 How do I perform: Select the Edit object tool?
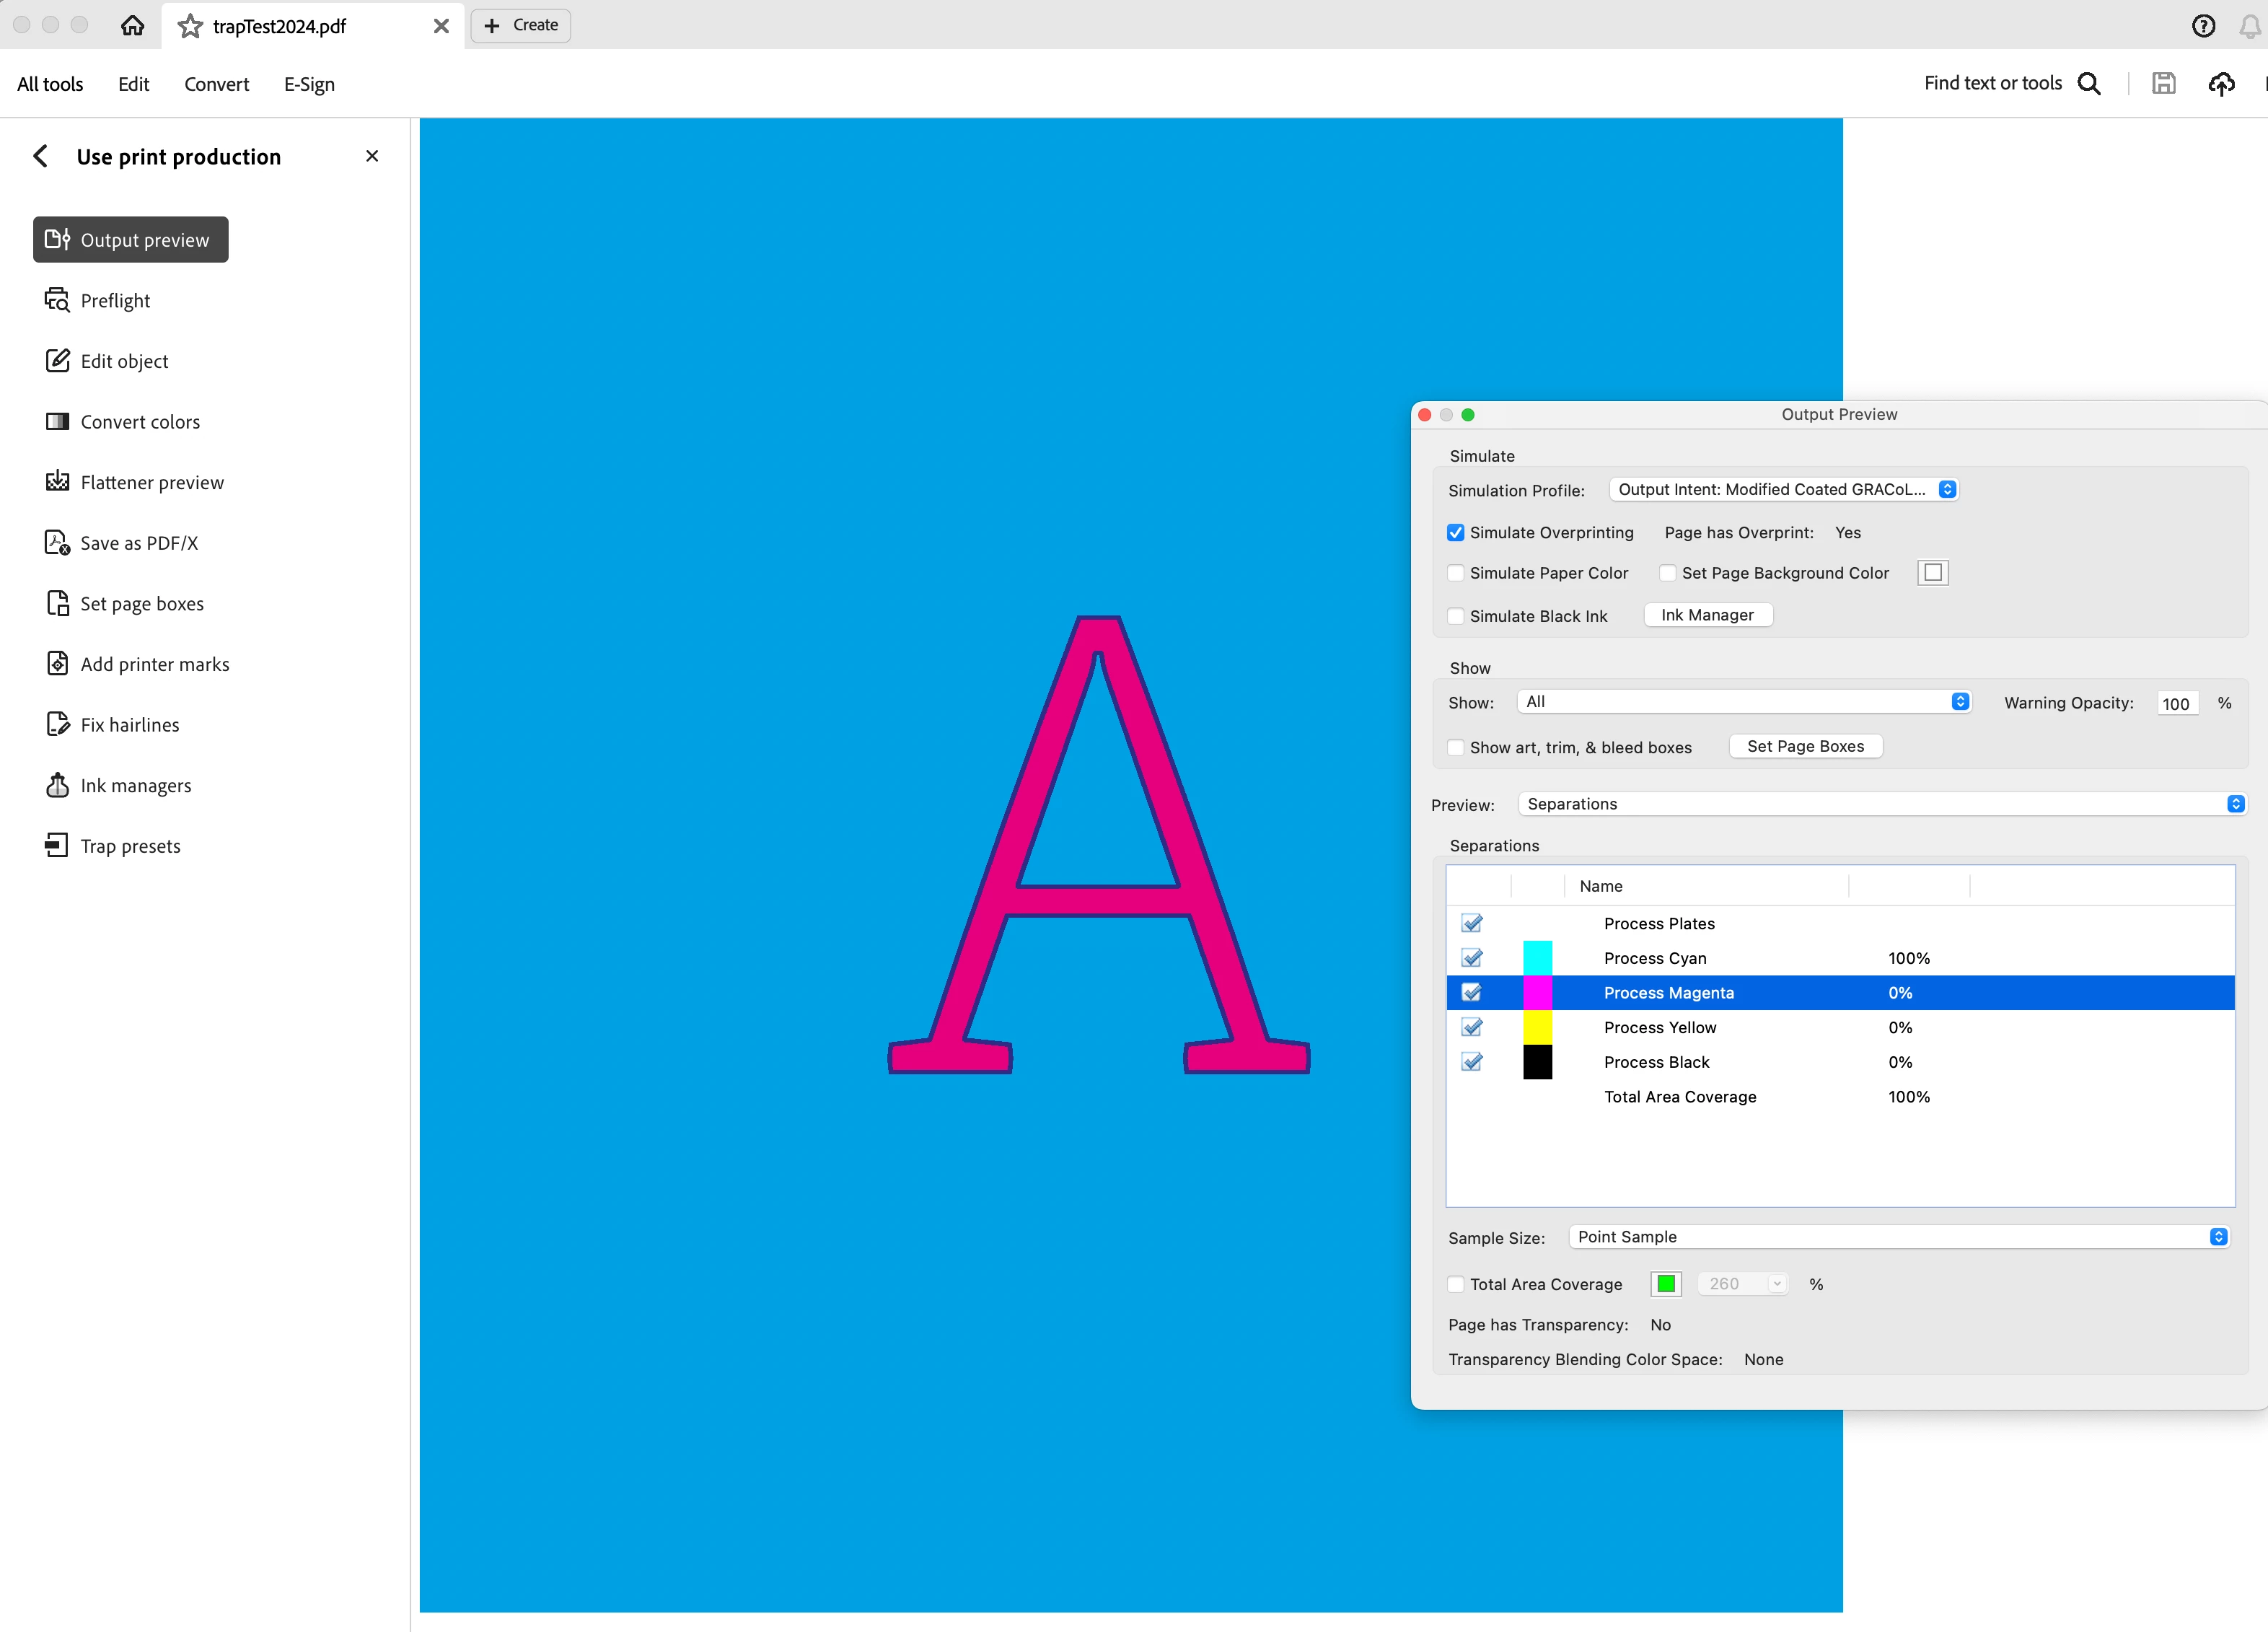124,361
